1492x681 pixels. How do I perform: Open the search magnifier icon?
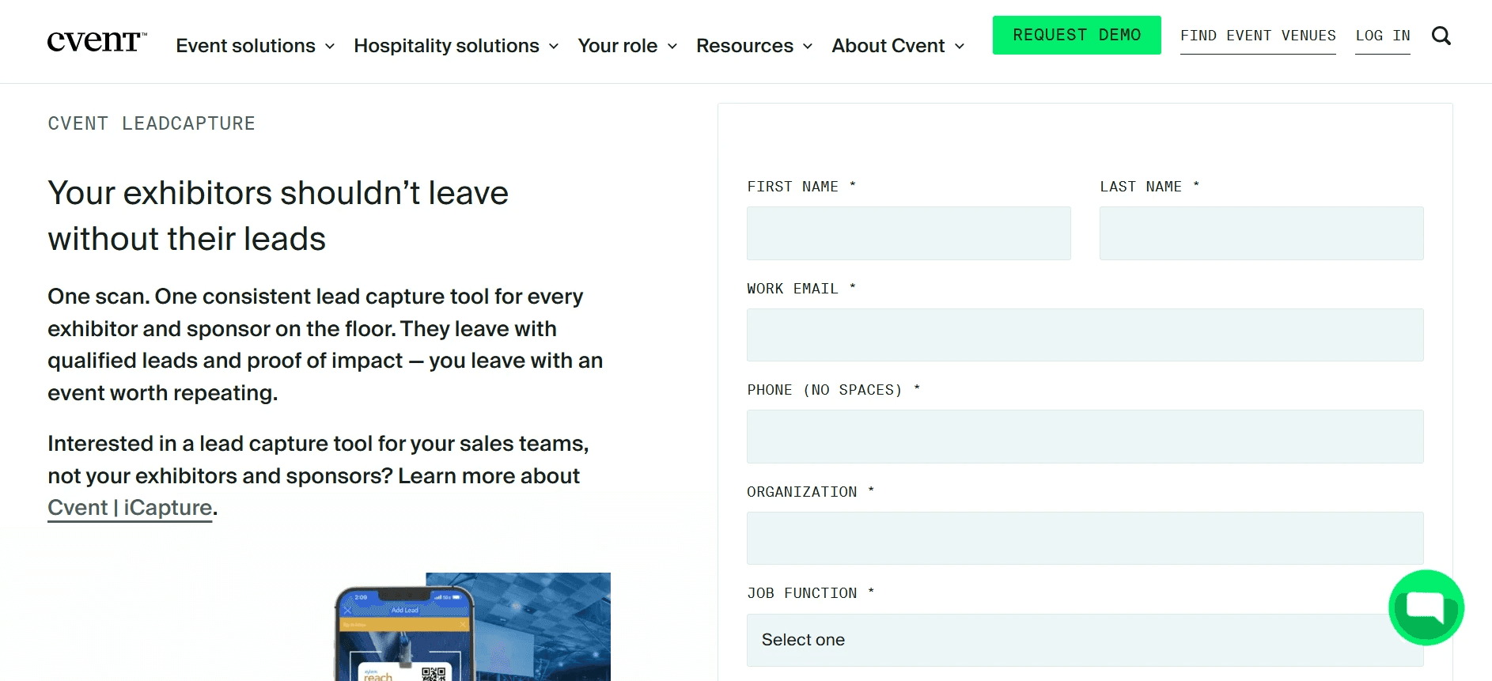tap(1441, 36)
